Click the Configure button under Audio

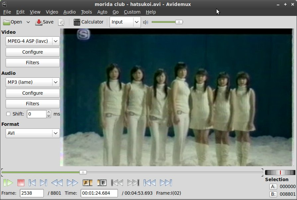point(33,93)
